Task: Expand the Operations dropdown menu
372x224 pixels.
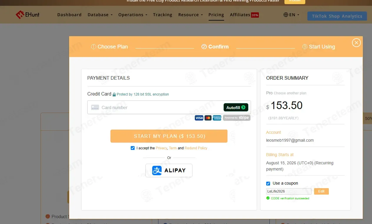Action: click(133, 15)
